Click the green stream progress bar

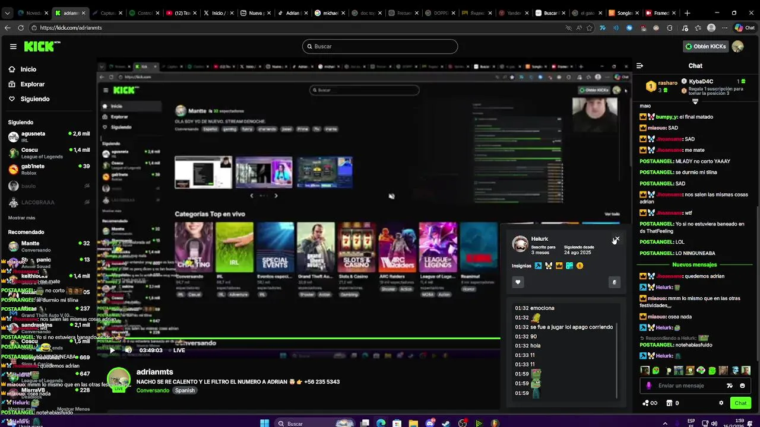pyautogui.click(x=299, y=339)
